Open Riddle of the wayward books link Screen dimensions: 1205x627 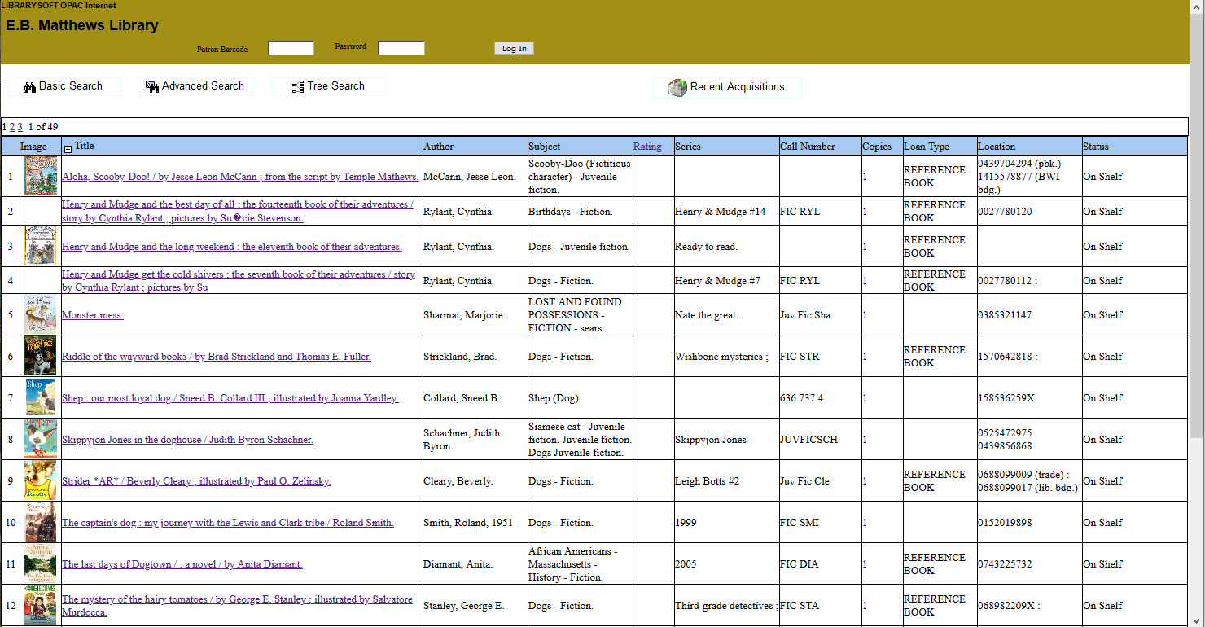click(216, 357)
